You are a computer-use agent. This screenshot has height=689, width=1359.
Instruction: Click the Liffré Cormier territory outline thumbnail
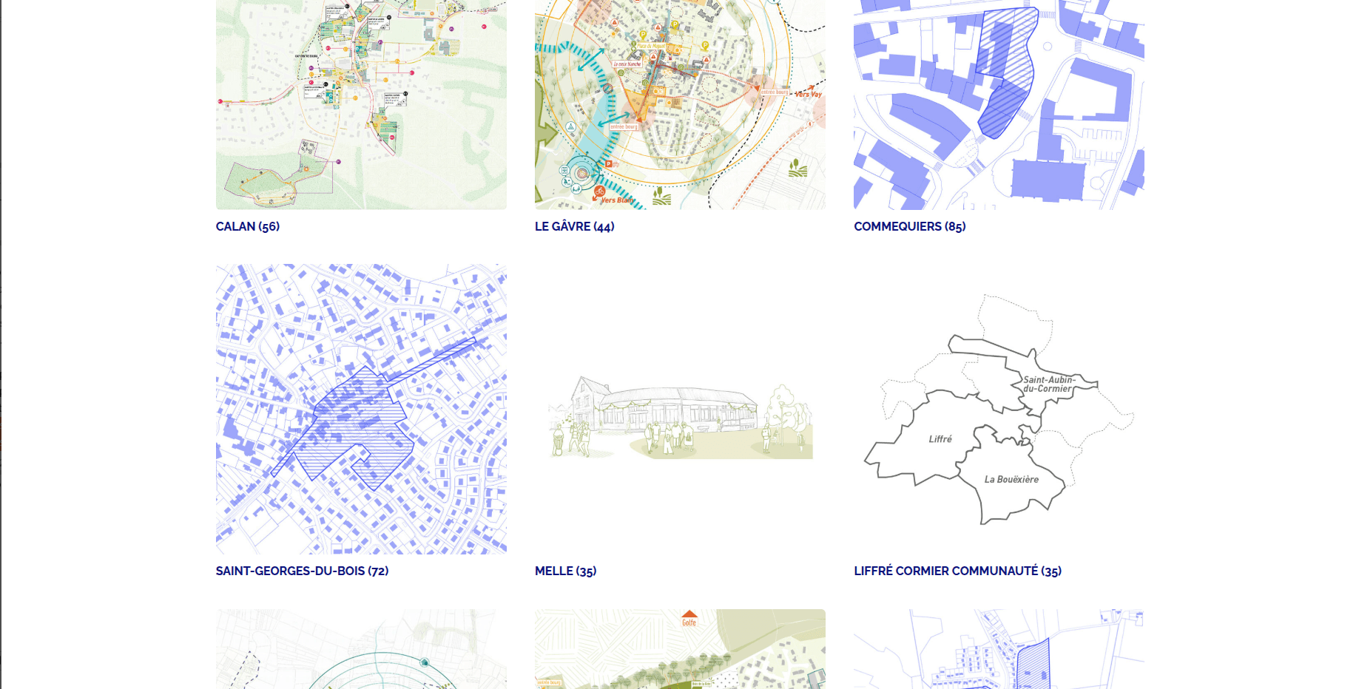[x=999, y=409]
